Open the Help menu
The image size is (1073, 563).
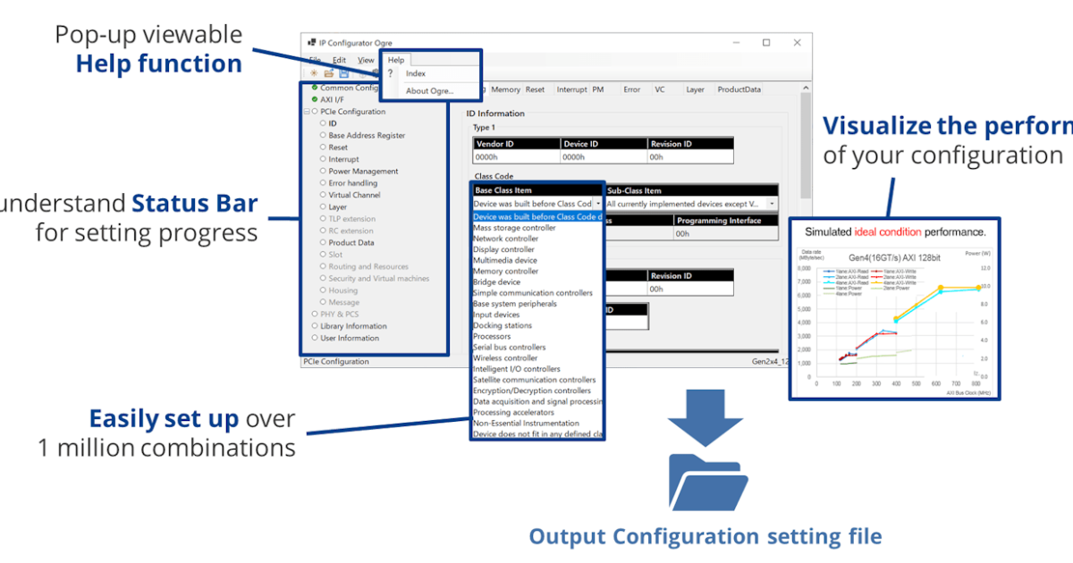395,60
